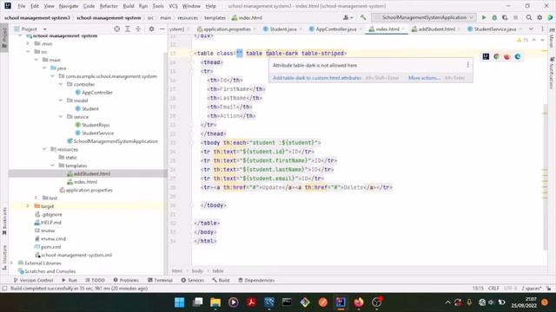Click Select Opened File target icon
The width and height of the screenshot is (556, 312).
coord(116,29)
